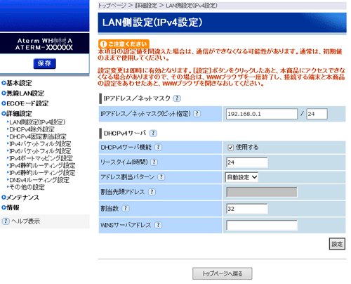Open DHCPv4固定割当設定 in sidebar
Image resolution: width=351 pixels, height=284 pixels.
37,136
